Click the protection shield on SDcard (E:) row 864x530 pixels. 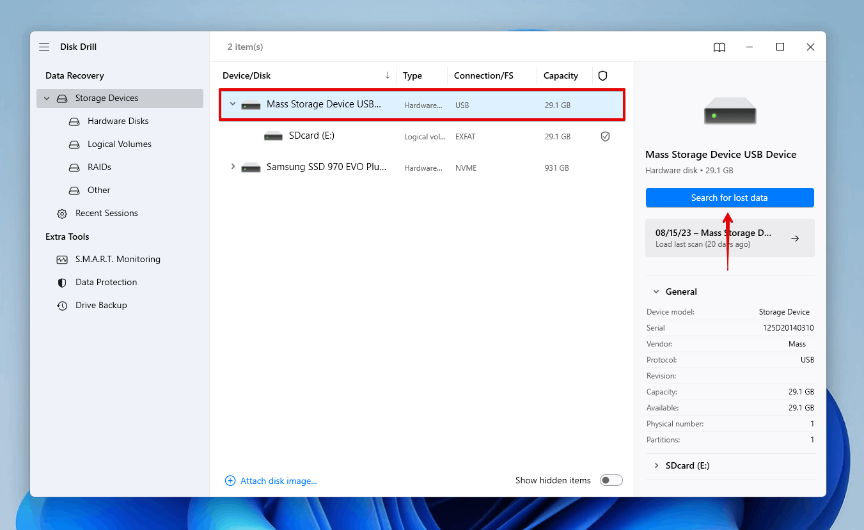pos(605,136)
